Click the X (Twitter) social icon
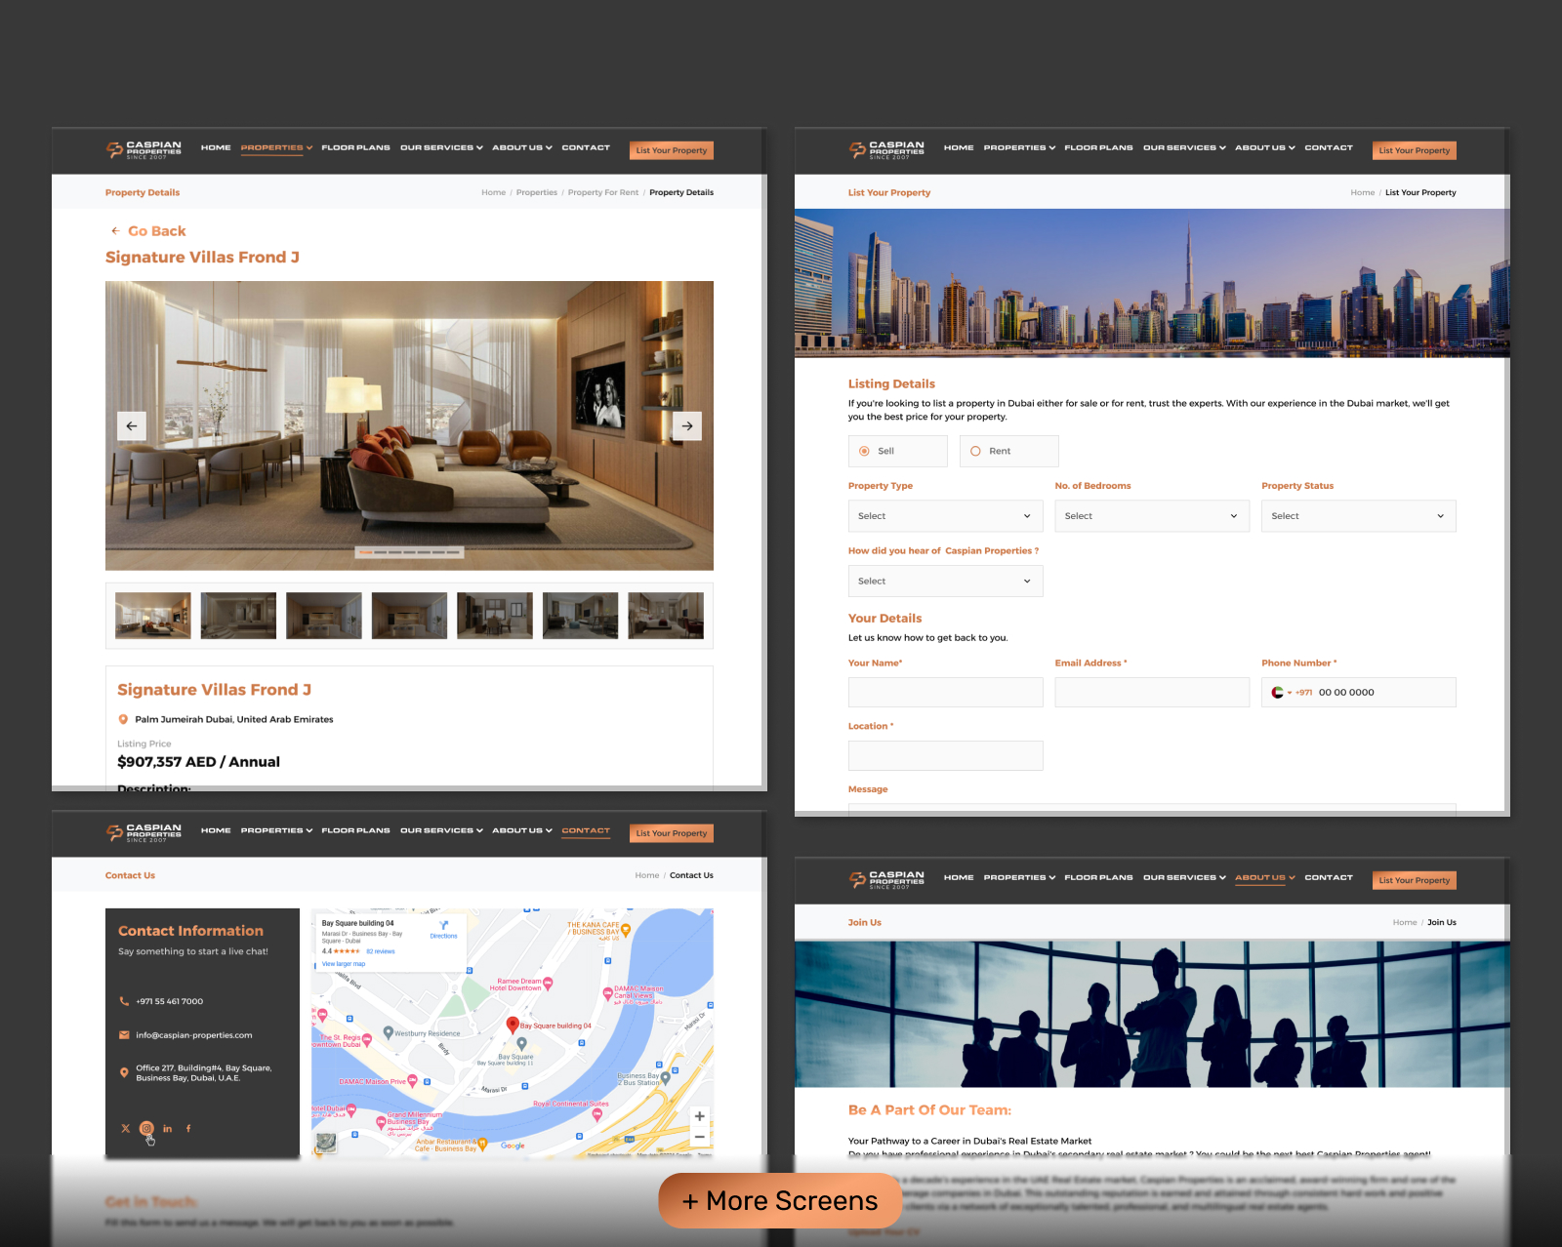Viewport: 1562px width, 1247px height. click(x=125, y=1128)
